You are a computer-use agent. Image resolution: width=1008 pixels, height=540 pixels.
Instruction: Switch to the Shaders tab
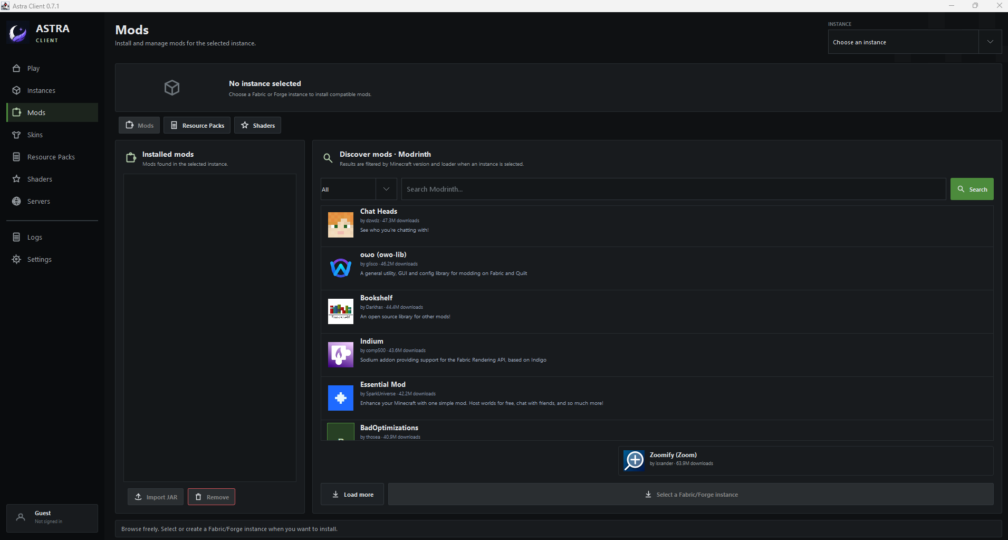tap(257, 125)
